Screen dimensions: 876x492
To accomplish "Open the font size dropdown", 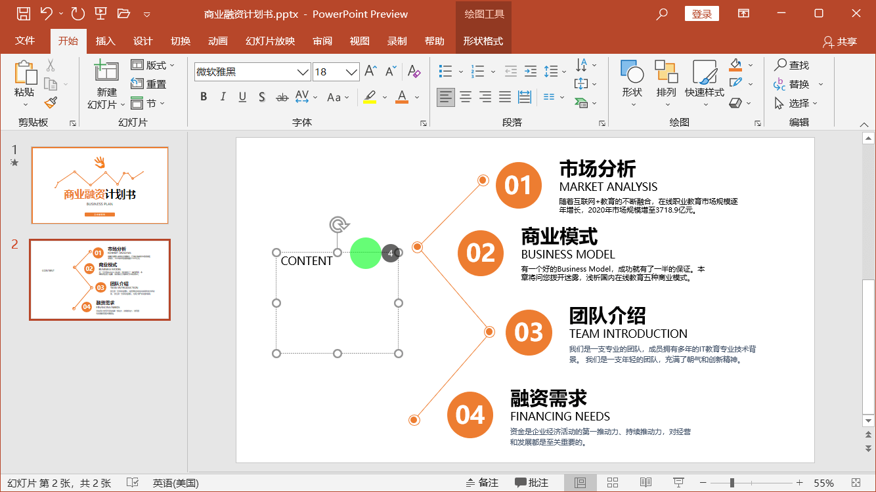I will coord(352,72).
